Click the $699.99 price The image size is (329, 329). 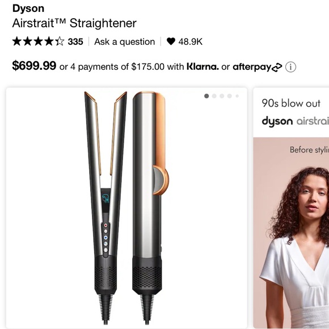pos(34,65)
